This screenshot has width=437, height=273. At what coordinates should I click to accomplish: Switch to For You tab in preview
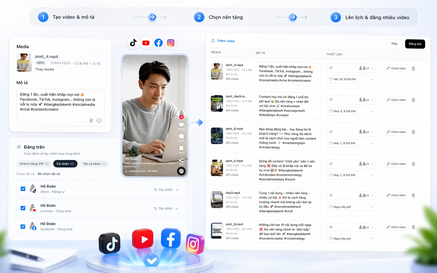163,62
